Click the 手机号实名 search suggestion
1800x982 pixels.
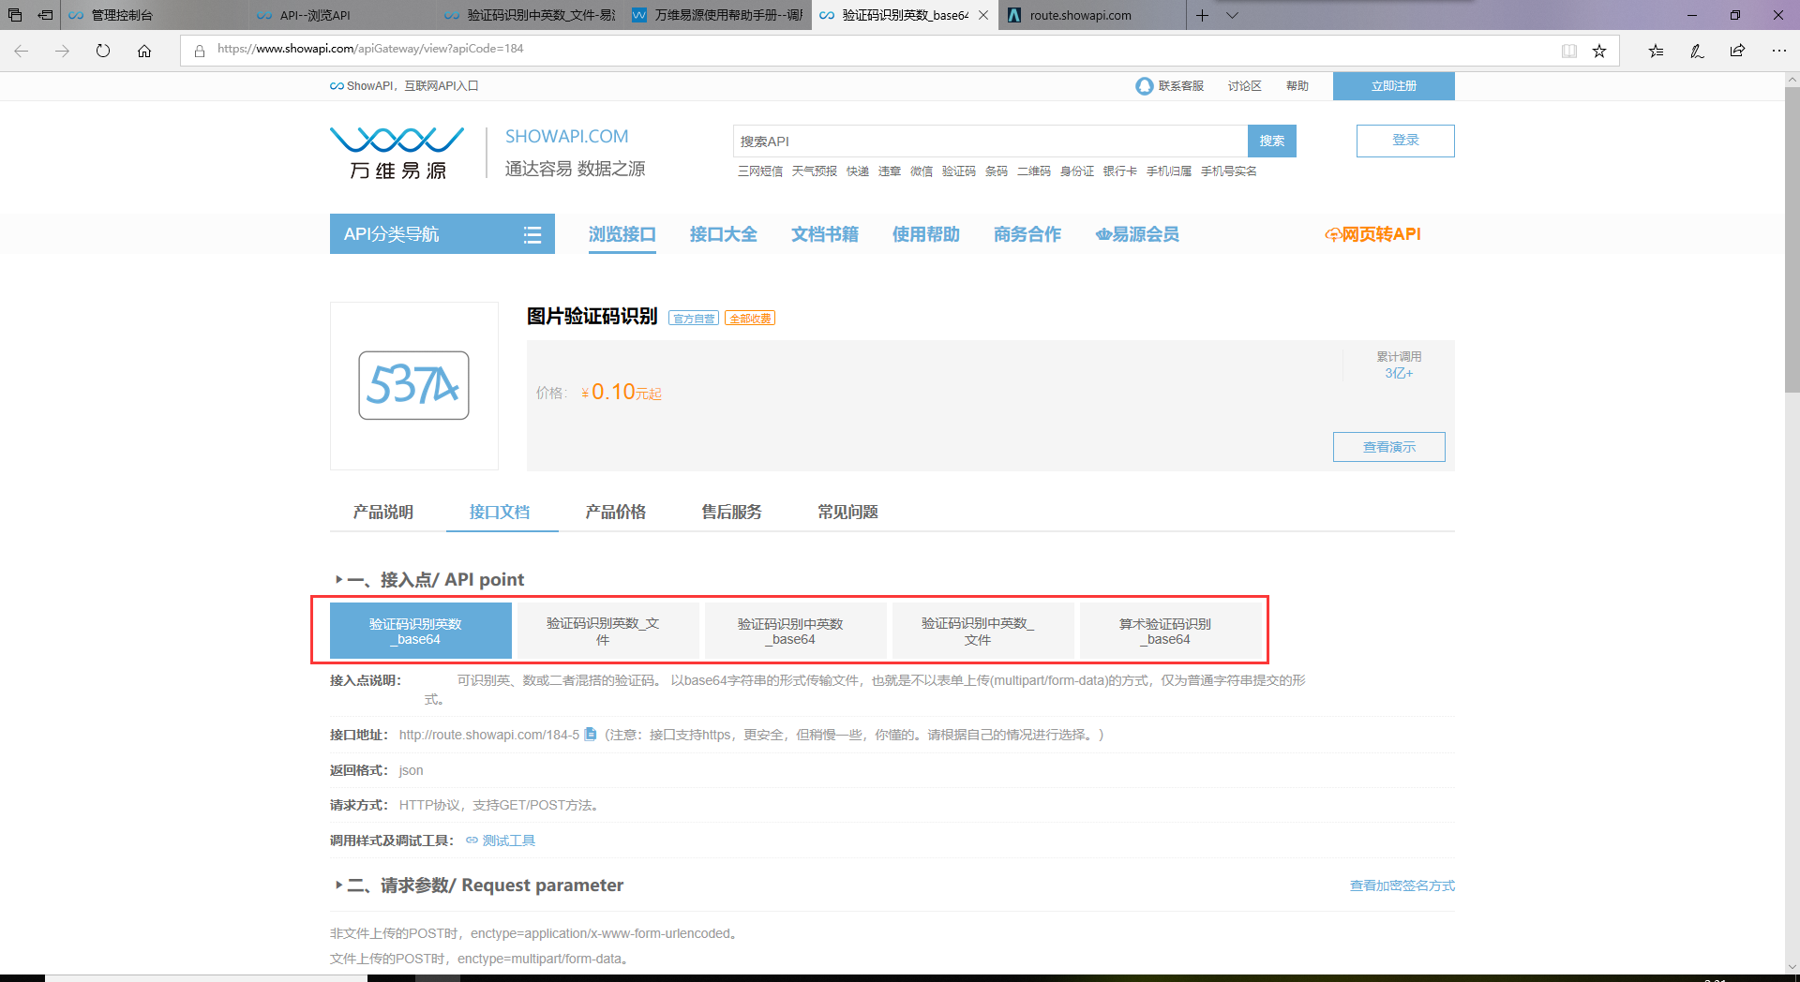(x=1229, y=171)
